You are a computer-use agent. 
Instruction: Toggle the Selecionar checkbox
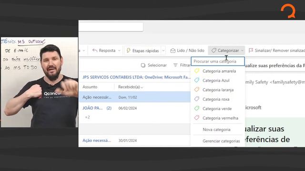[x=143, y=66]
